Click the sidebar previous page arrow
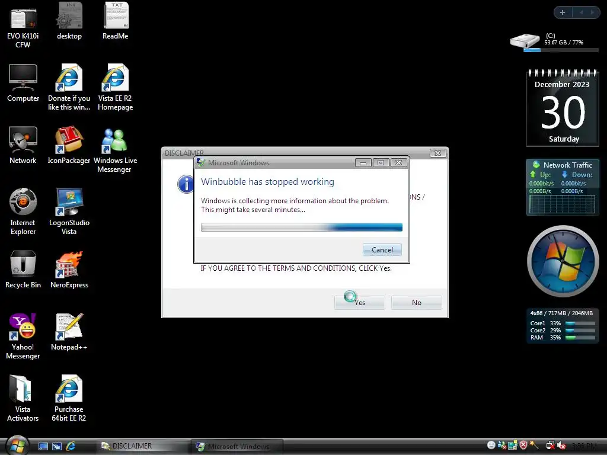The width and height of the screenshot is (607, 455). pos(581,12)
